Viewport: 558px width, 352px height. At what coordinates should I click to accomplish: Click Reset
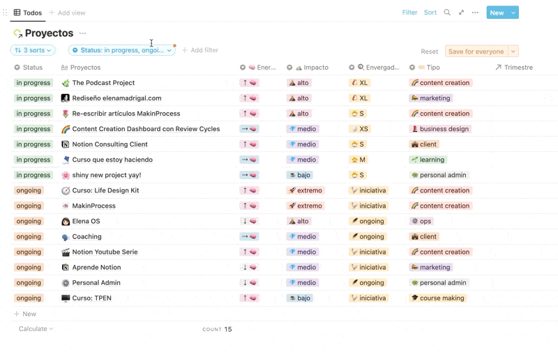pos(429,52)
